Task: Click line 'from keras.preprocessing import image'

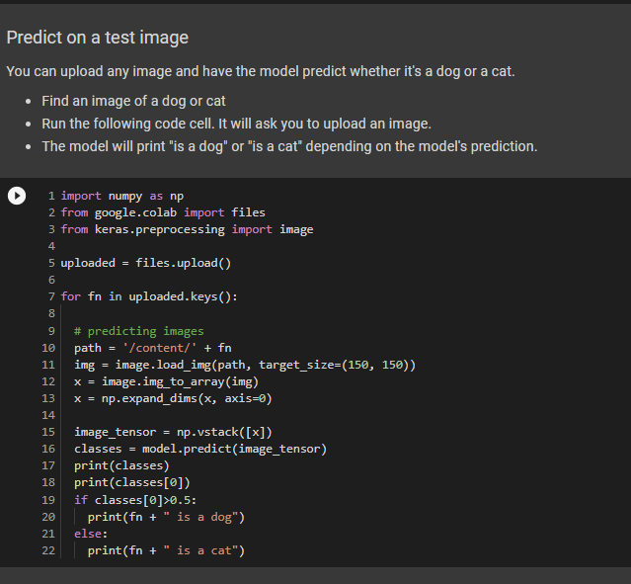Action: (x=187, y=229)
